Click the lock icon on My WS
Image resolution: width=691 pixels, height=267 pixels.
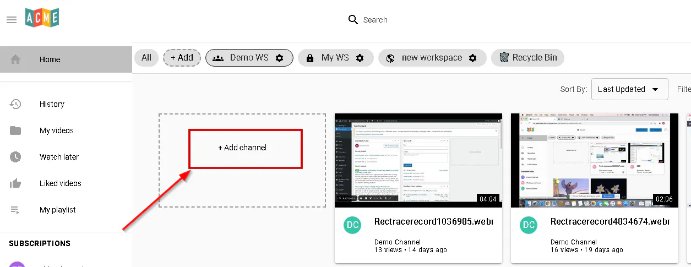[309, 58]
